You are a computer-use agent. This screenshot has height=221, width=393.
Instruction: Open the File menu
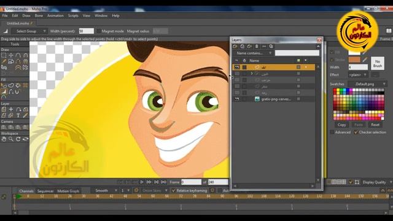(5, 15)
